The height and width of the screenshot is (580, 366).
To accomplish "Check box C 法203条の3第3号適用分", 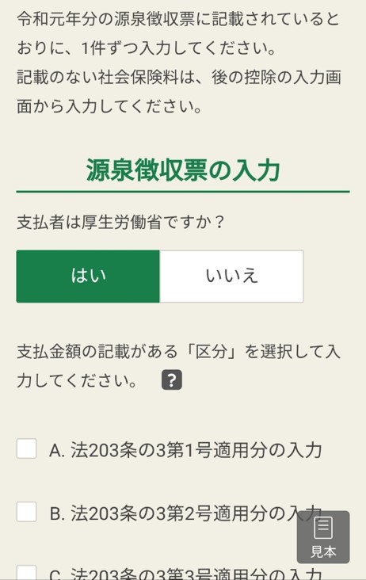I will click(x=27, y=573).
